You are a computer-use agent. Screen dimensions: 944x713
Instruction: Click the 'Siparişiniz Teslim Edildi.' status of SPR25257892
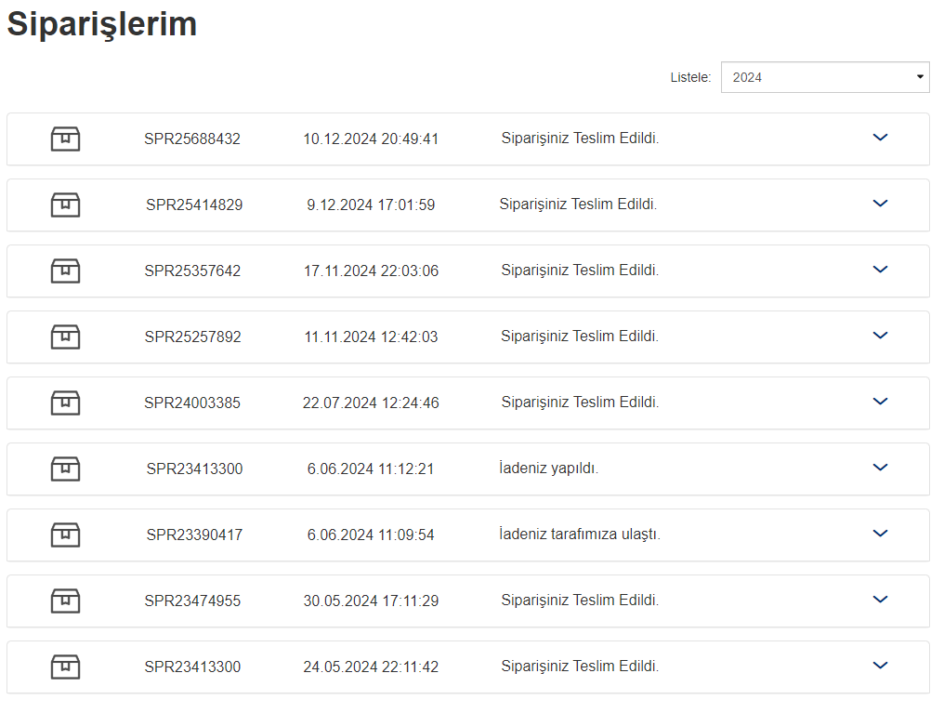(580, 337)
